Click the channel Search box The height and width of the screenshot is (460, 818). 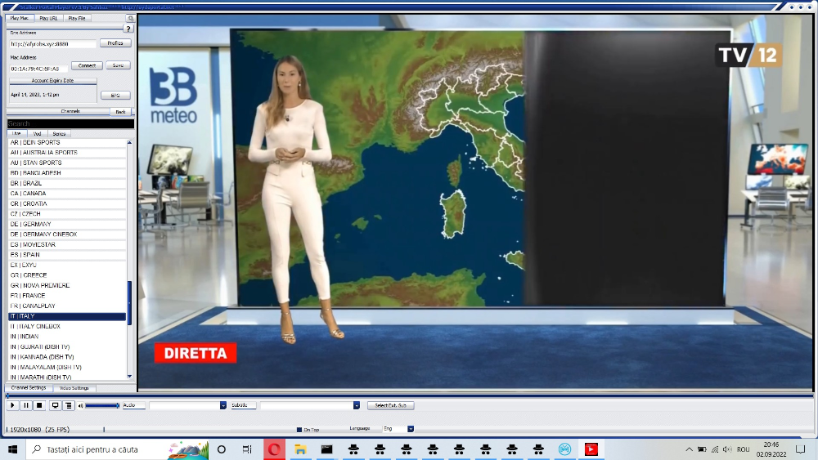(x=70, y=123)
